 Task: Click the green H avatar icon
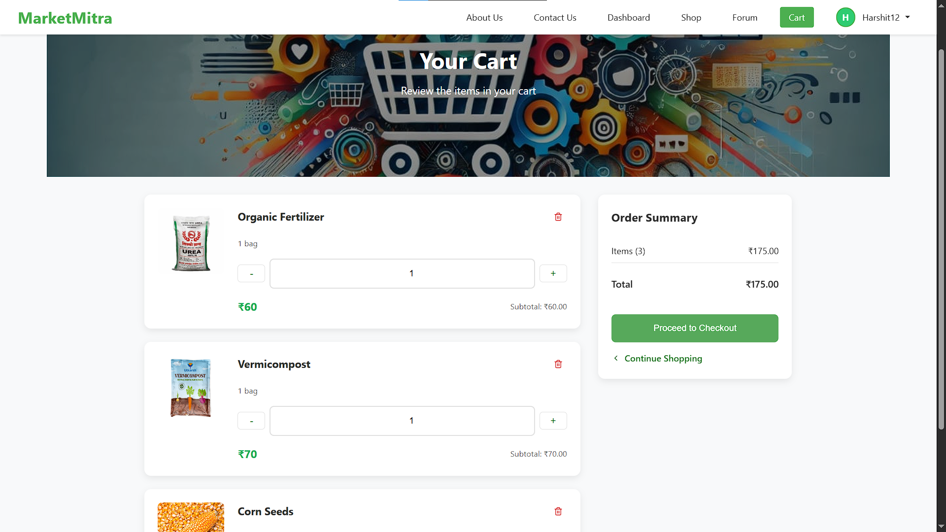coord(845,18)
